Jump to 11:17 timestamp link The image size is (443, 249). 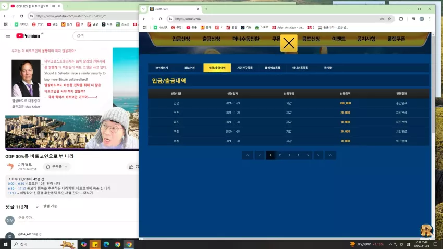click(x=12, y=193)
